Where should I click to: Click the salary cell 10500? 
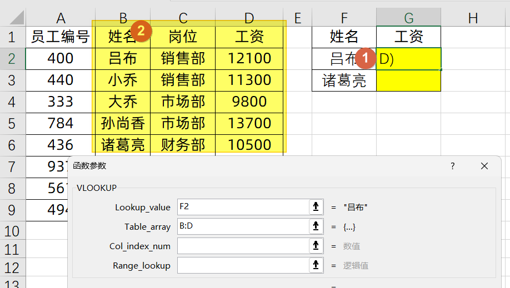click(x=249, y=145)
